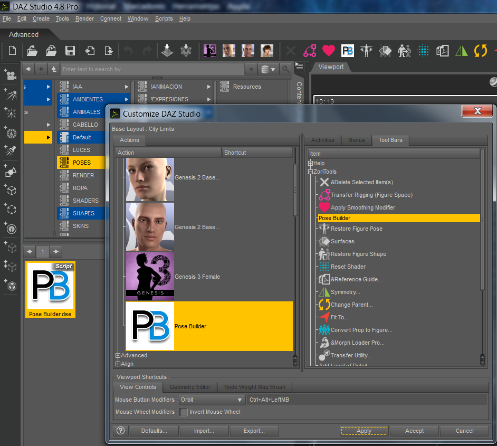Click the Save floppy disk icon
Screen dimensions: 497x446
pos(70,50)
